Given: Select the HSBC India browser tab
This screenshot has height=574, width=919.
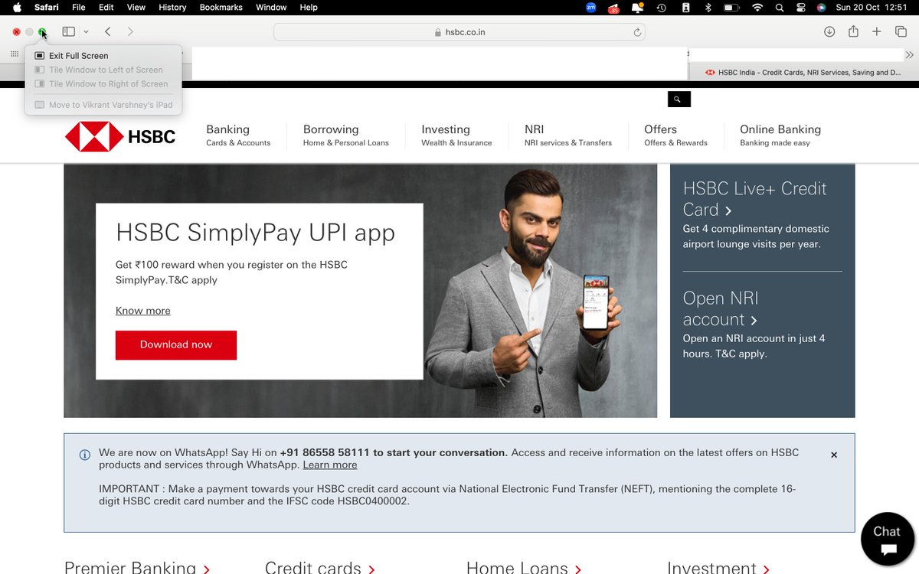Looking at the screenshot, I should pyautogui.click(x=803, y=73).
